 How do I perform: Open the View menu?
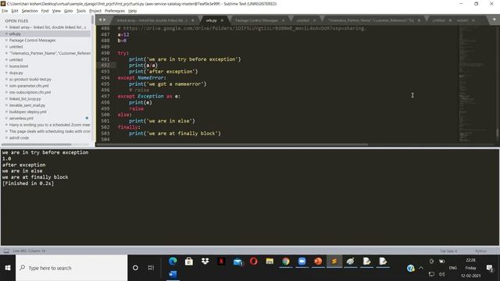[56, 11]
